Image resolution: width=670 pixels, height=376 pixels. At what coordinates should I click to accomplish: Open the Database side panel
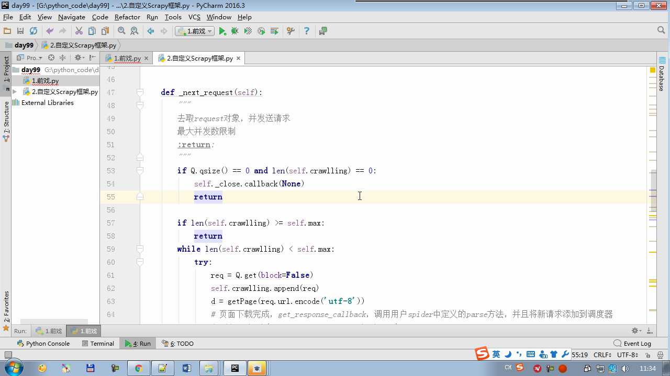(661, 74)
